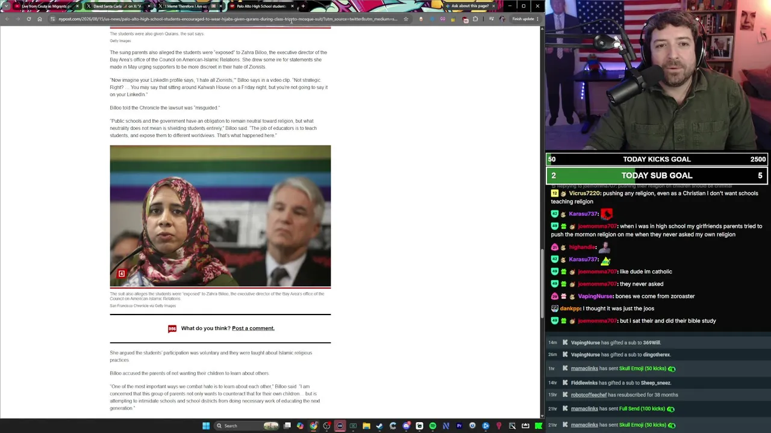Reload the NY Post page

coord(28,19)
